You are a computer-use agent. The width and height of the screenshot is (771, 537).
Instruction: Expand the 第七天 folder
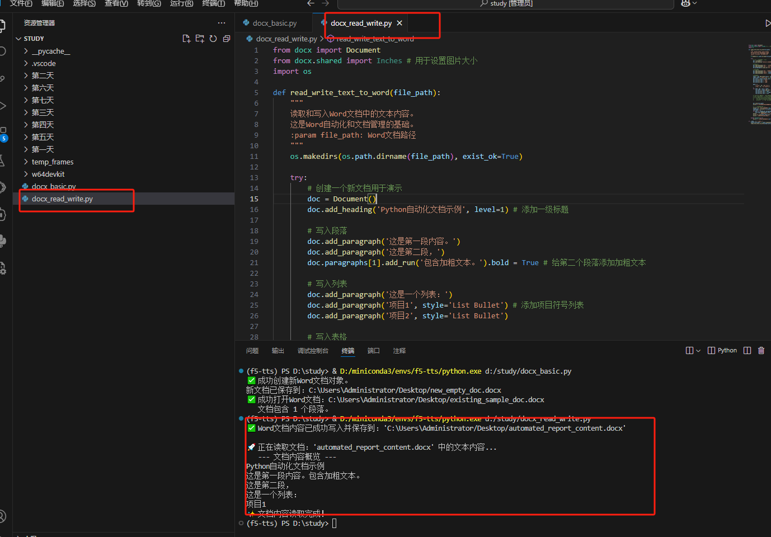pos(124,100)
